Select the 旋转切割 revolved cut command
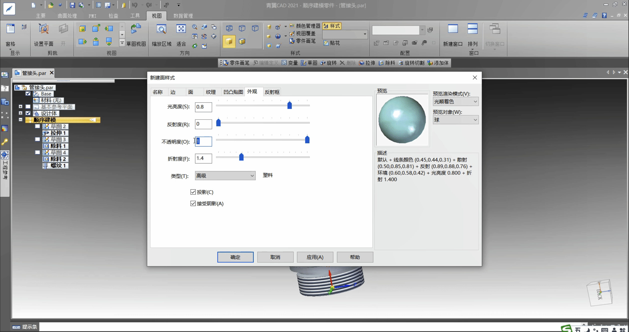The image size is (629, 332). coord(411,63)
